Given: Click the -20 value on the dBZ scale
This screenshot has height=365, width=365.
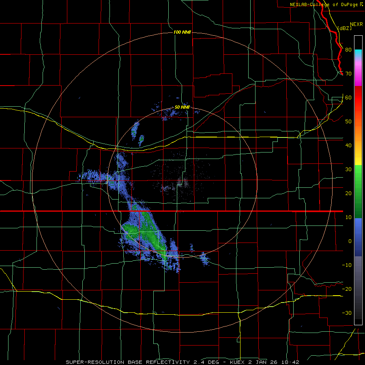Looking at the screenshot, I should pos(347,289).
